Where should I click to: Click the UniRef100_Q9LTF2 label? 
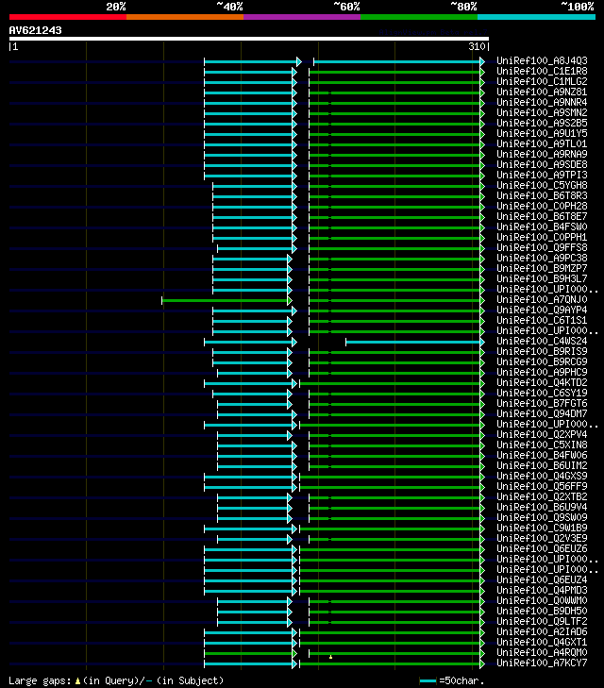pyautogui.click(x=542, y=622)
